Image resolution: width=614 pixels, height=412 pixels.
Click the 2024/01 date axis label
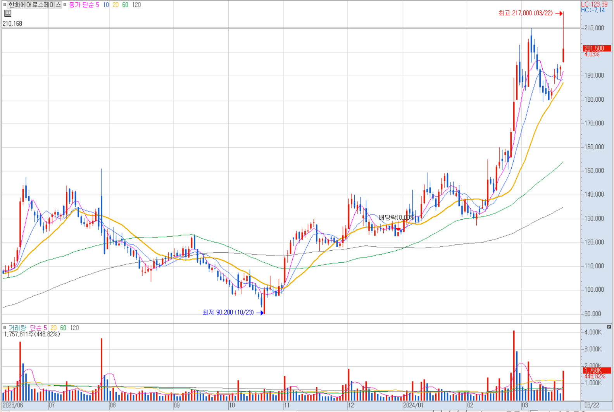tap(414, 405)
